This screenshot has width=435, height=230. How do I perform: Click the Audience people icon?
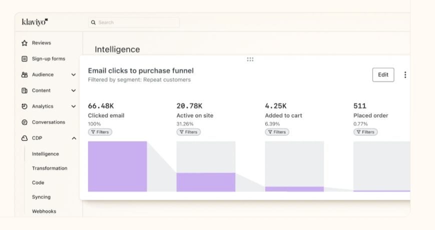point(25,75)
